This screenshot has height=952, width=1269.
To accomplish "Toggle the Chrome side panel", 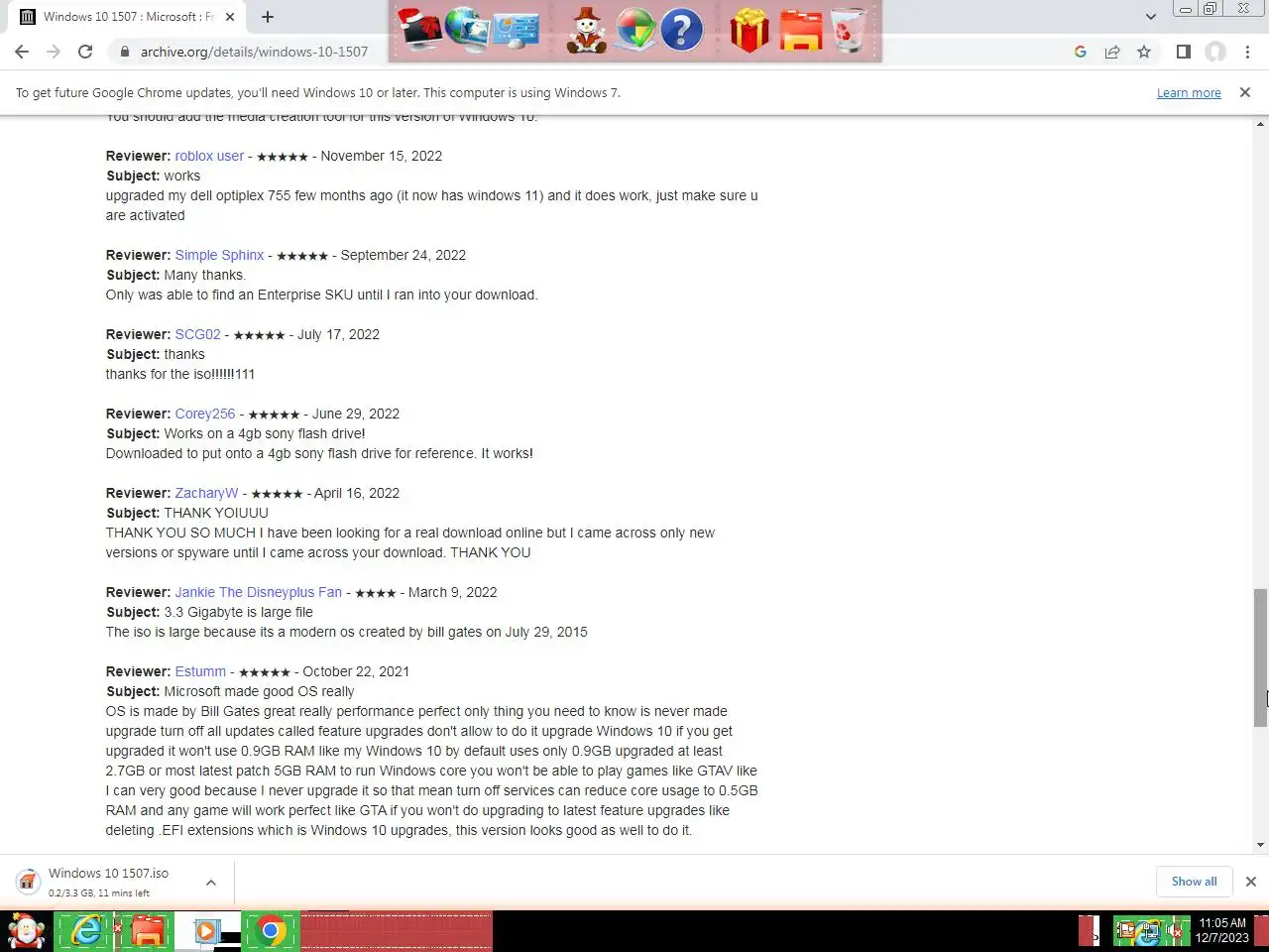I will coord(1183,52).
